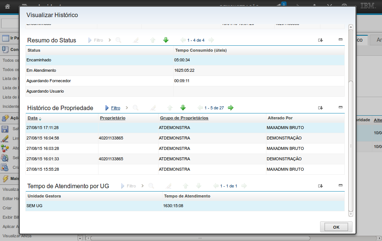Download the Resumo do Status table
The image size is (382, 241).
(x=320, y=40)
